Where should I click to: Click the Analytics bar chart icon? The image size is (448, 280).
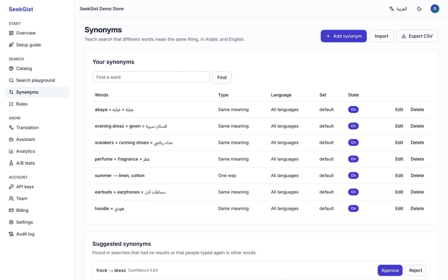pyautogui.click(x=11, y=151)
